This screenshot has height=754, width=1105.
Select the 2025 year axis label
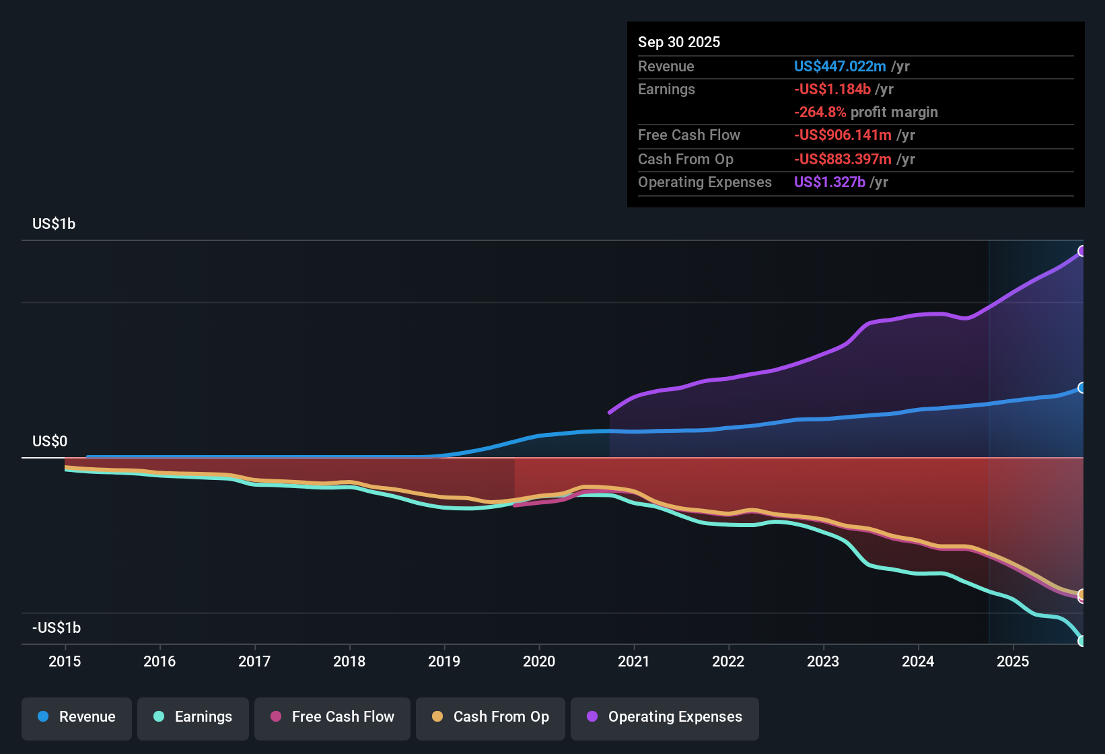point(1013,662)
